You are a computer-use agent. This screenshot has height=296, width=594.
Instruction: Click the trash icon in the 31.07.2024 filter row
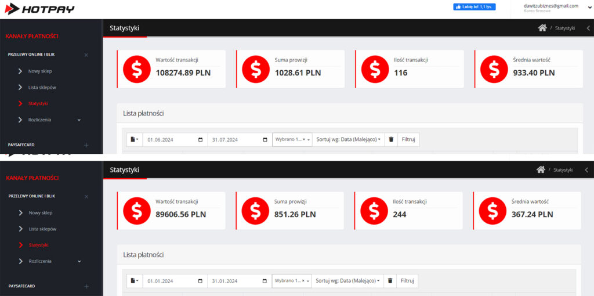(391, 140)
